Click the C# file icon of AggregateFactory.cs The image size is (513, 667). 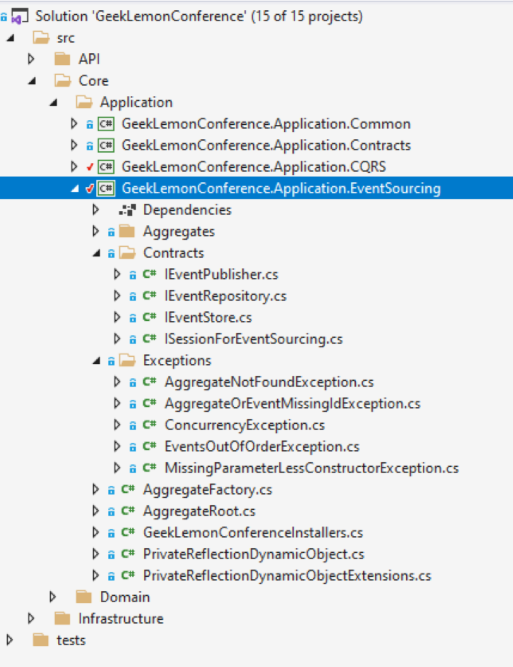pyautogui.click(x=128, y=489)
